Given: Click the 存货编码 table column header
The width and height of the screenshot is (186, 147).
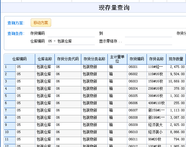Looking at the screenshot, I should pyautogui.click(x=137, y=59).
